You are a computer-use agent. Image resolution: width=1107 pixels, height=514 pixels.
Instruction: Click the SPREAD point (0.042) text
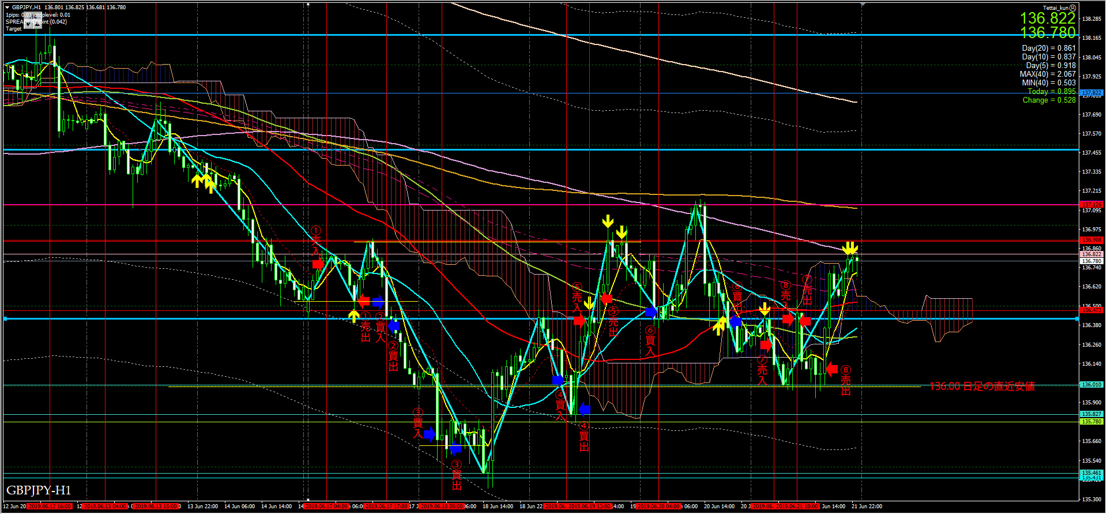pos(36,22)
